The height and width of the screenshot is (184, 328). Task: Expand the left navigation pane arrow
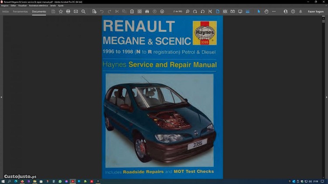1,97
